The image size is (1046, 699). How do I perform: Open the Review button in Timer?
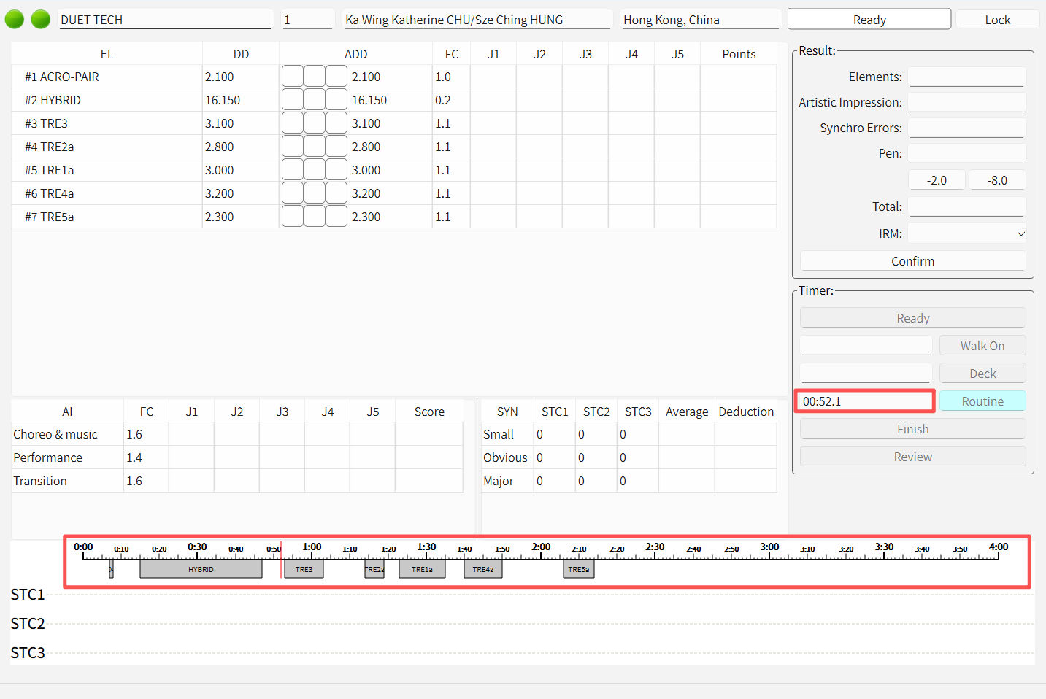pyautogui.click(x=913, y=457)
